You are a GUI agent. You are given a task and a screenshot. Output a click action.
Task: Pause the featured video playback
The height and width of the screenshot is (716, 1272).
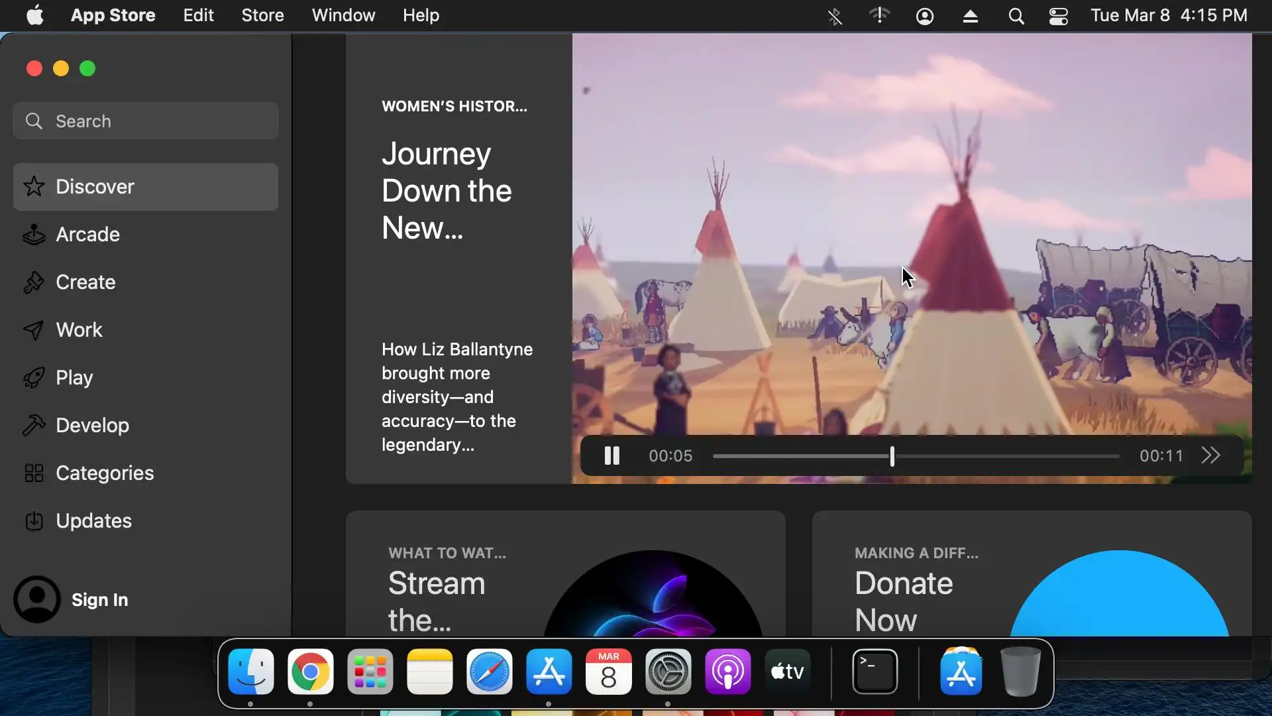point(611,456)
